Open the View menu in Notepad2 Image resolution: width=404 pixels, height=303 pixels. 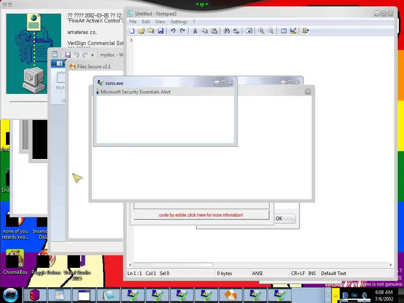(x=160, y=22)
